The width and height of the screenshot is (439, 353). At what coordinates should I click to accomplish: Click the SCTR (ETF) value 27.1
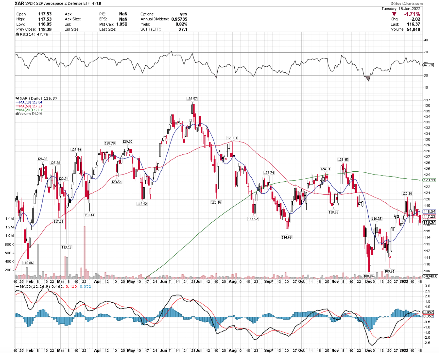(183, 29)
